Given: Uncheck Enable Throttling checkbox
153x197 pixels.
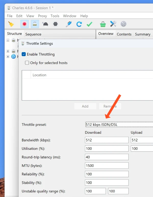Looking at the screenshot, I should click(x=24, y=54).
